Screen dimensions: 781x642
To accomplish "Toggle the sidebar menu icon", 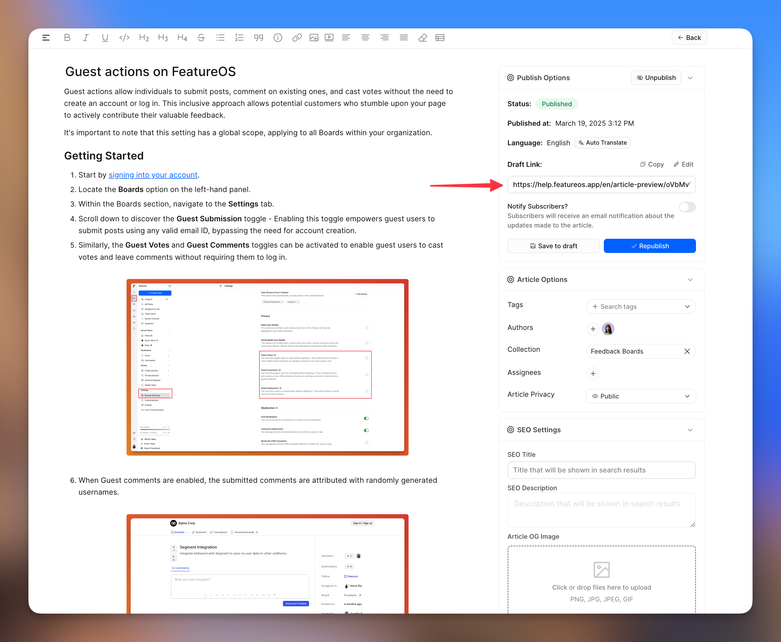I will tap(46, 38).
